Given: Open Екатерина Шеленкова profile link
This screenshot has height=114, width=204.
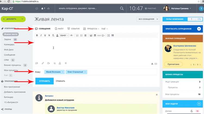Looking at the screenshot, I should click(185, 46).
